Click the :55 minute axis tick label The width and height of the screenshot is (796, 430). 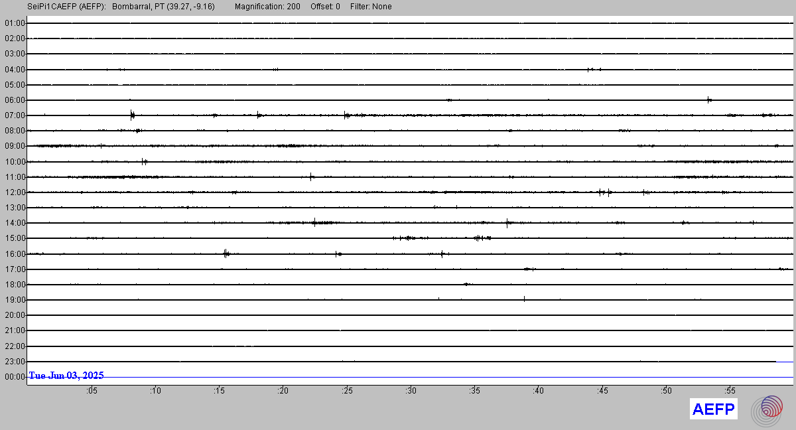tap(730, 391)
